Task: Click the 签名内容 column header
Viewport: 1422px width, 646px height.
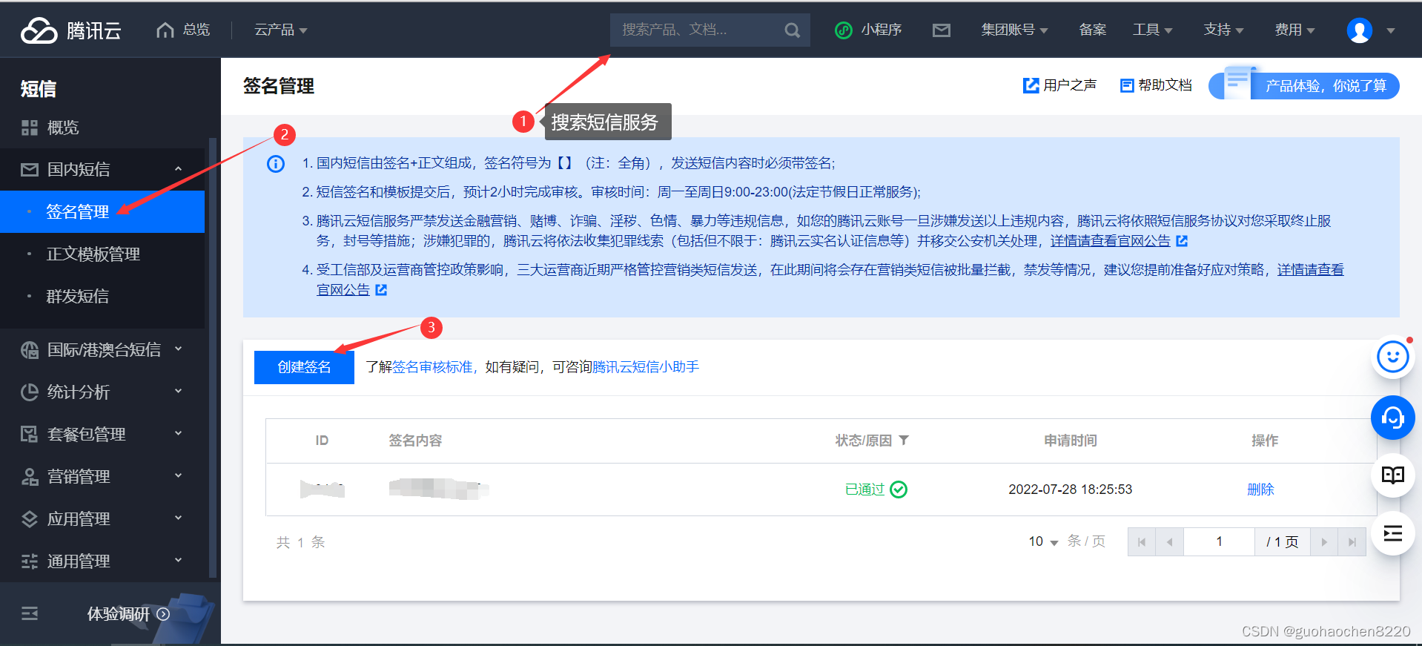Action: point(415,441)
